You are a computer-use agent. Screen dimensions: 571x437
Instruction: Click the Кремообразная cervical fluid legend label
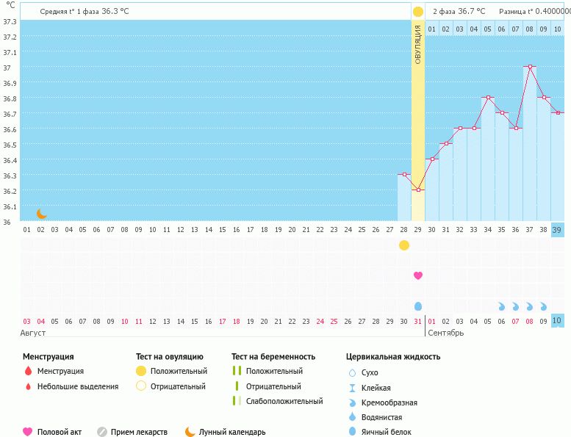click(x=389, y=402)
